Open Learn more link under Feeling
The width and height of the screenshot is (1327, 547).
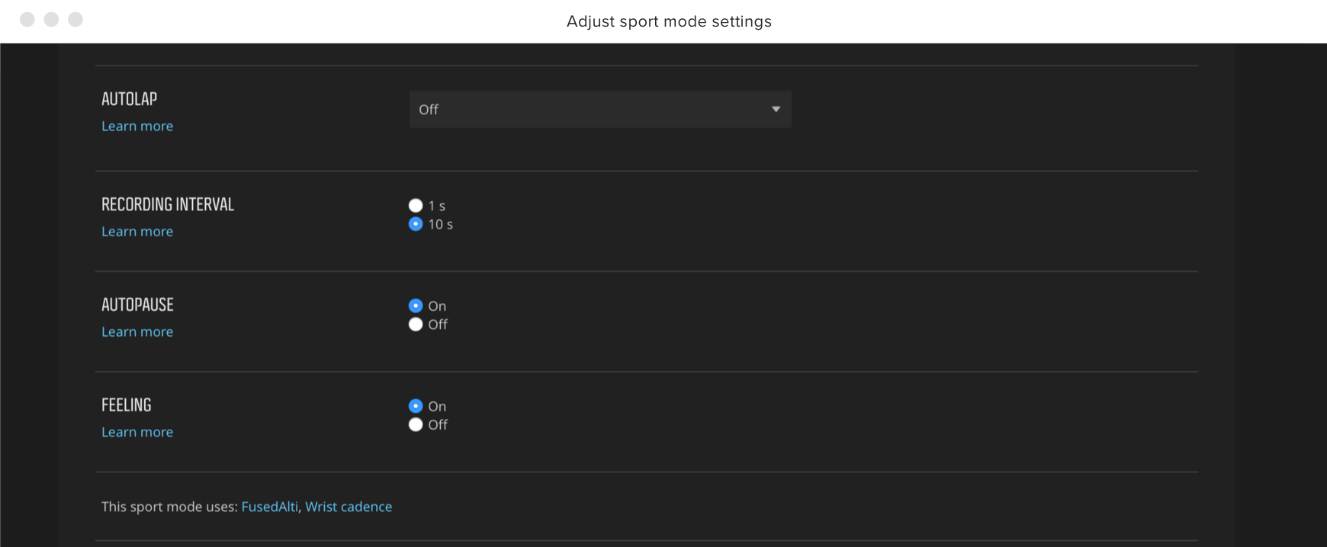(137, 432)
